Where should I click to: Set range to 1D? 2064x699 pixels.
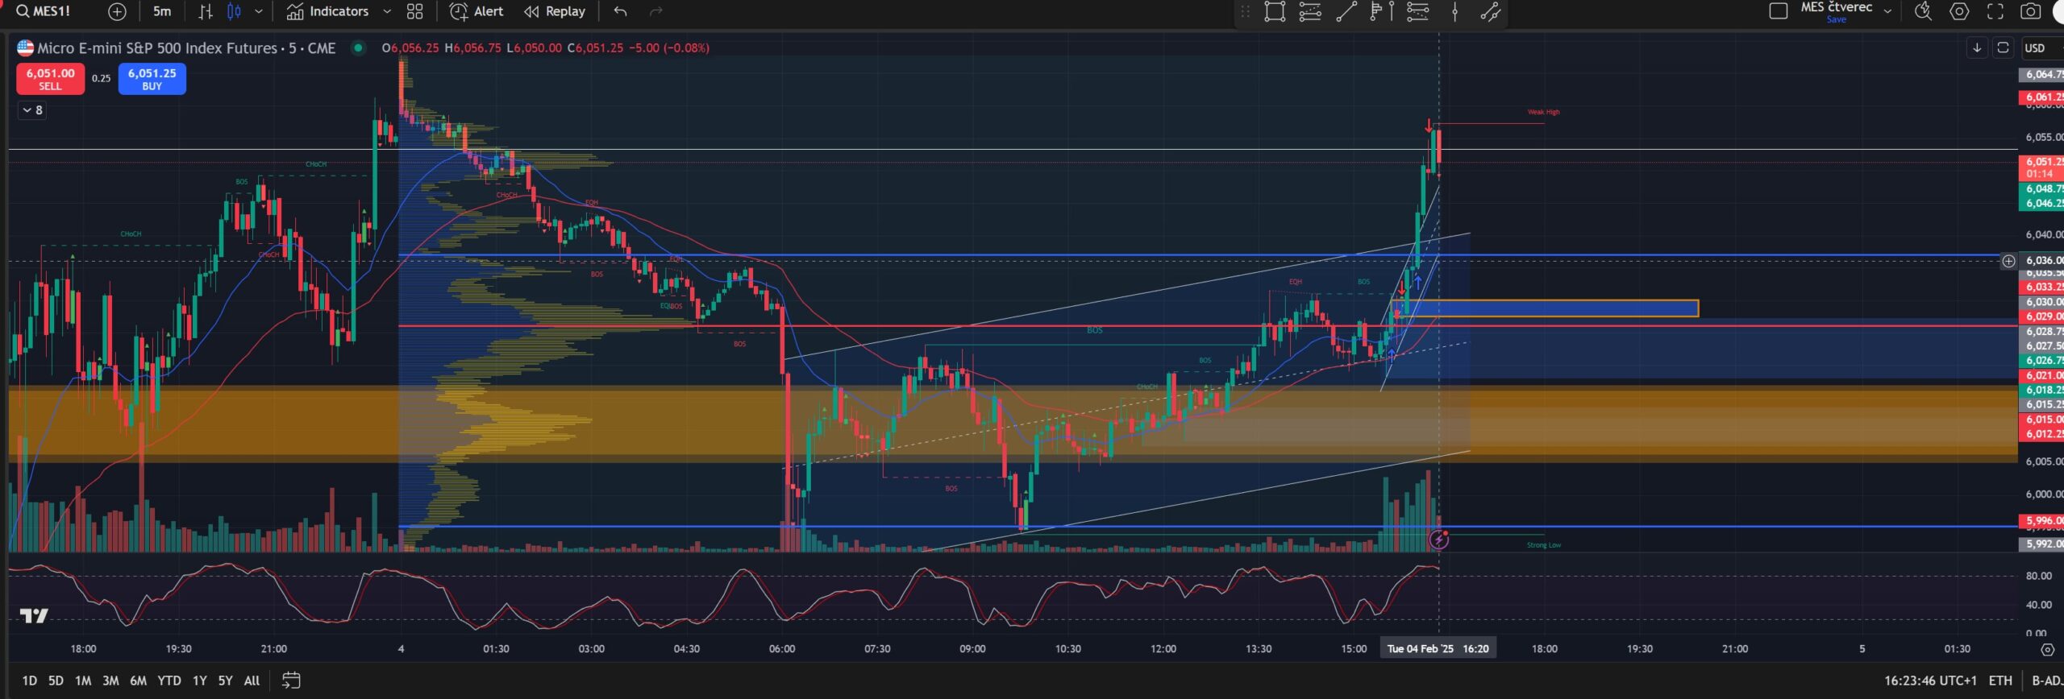(x=30, y=680)
